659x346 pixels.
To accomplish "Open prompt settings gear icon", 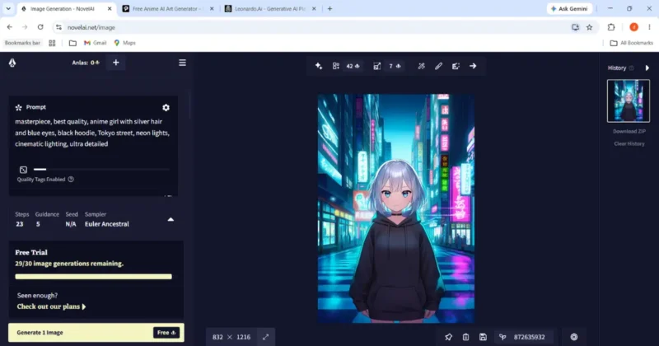I will tap(166, 108).
